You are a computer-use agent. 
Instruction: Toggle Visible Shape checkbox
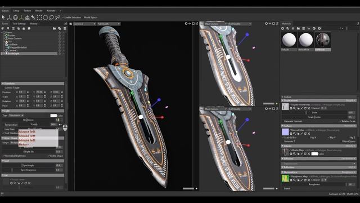click(55, 156)
